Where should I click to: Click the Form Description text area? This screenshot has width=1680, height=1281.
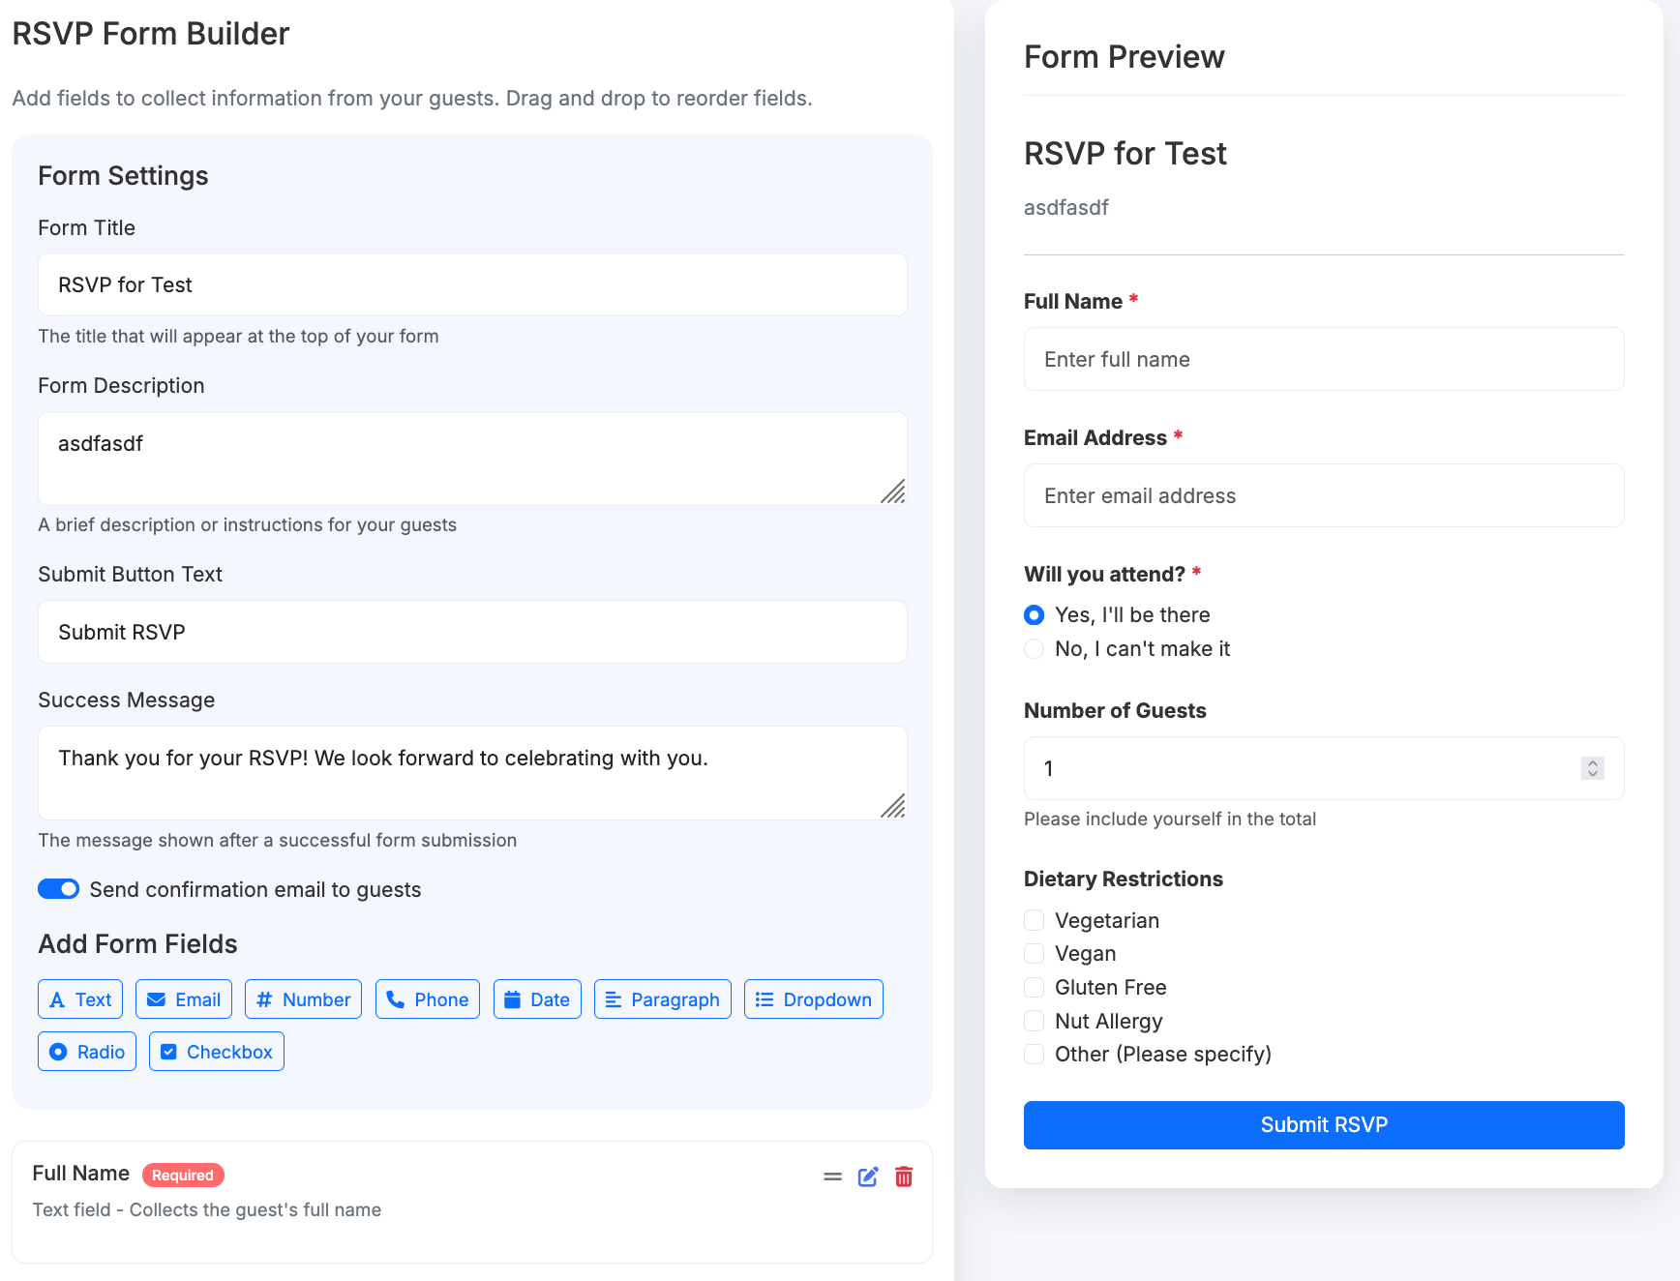472,459
